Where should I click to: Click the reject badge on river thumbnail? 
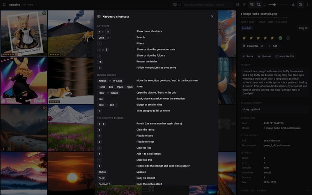click(44, 108)
